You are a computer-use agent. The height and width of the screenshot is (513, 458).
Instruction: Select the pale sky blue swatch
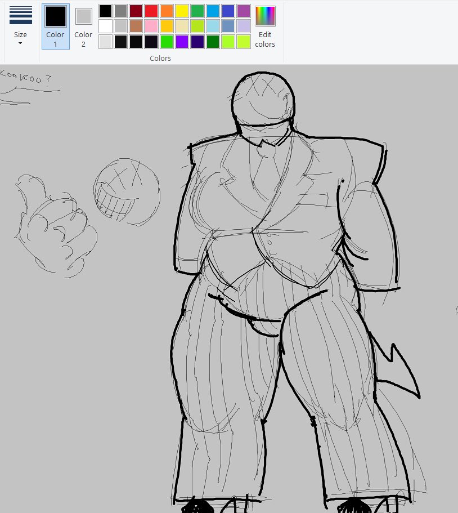pyautogui.click(x=213, y=26)
